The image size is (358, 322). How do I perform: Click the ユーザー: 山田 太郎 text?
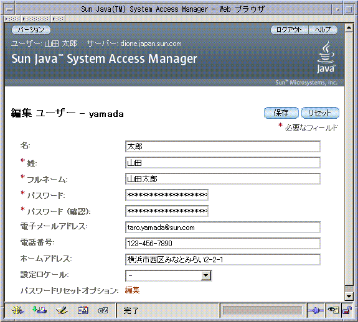[44, 44]
